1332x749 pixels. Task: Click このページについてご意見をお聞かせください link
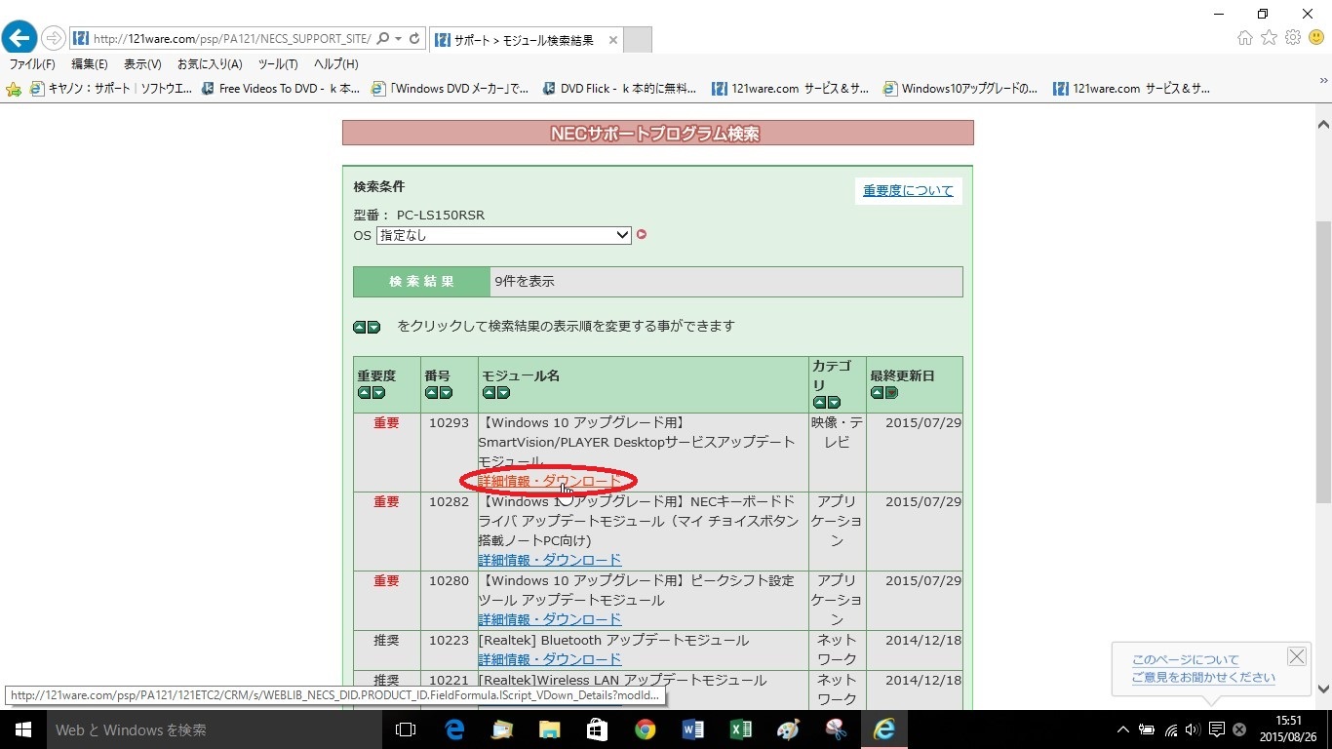(1203, 669)
